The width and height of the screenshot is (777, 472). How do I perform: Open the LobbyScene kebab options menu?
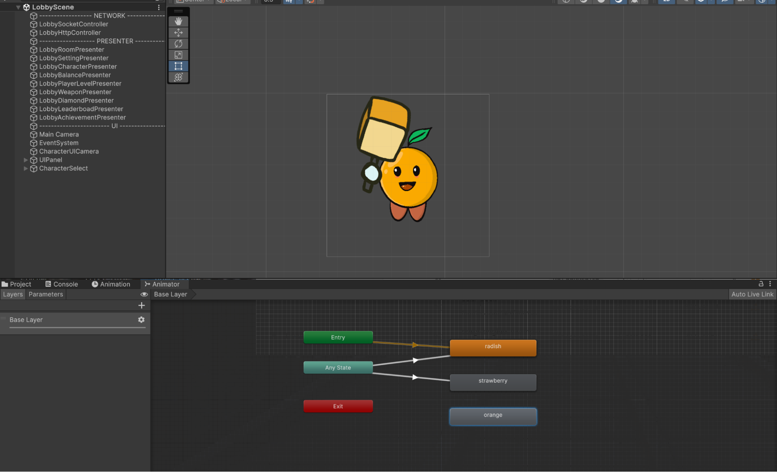pyautogui.click(x=159, y=7)
